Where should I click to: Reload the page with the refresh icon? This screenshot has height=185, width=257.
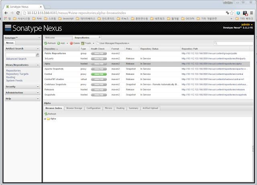(18, 13)
